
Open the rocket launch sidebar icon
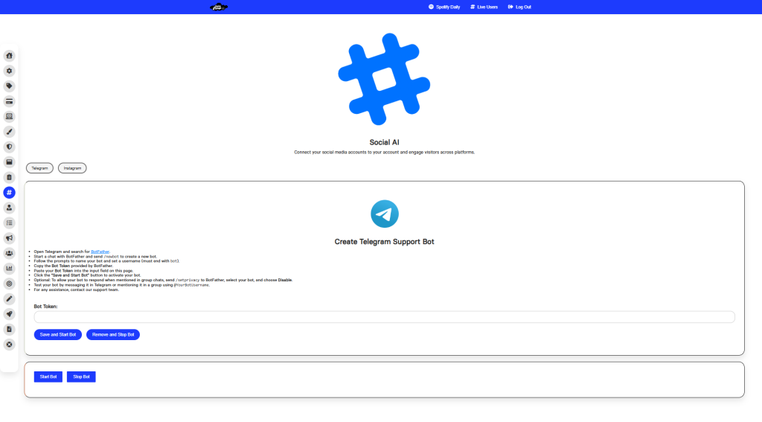point(9,314)
